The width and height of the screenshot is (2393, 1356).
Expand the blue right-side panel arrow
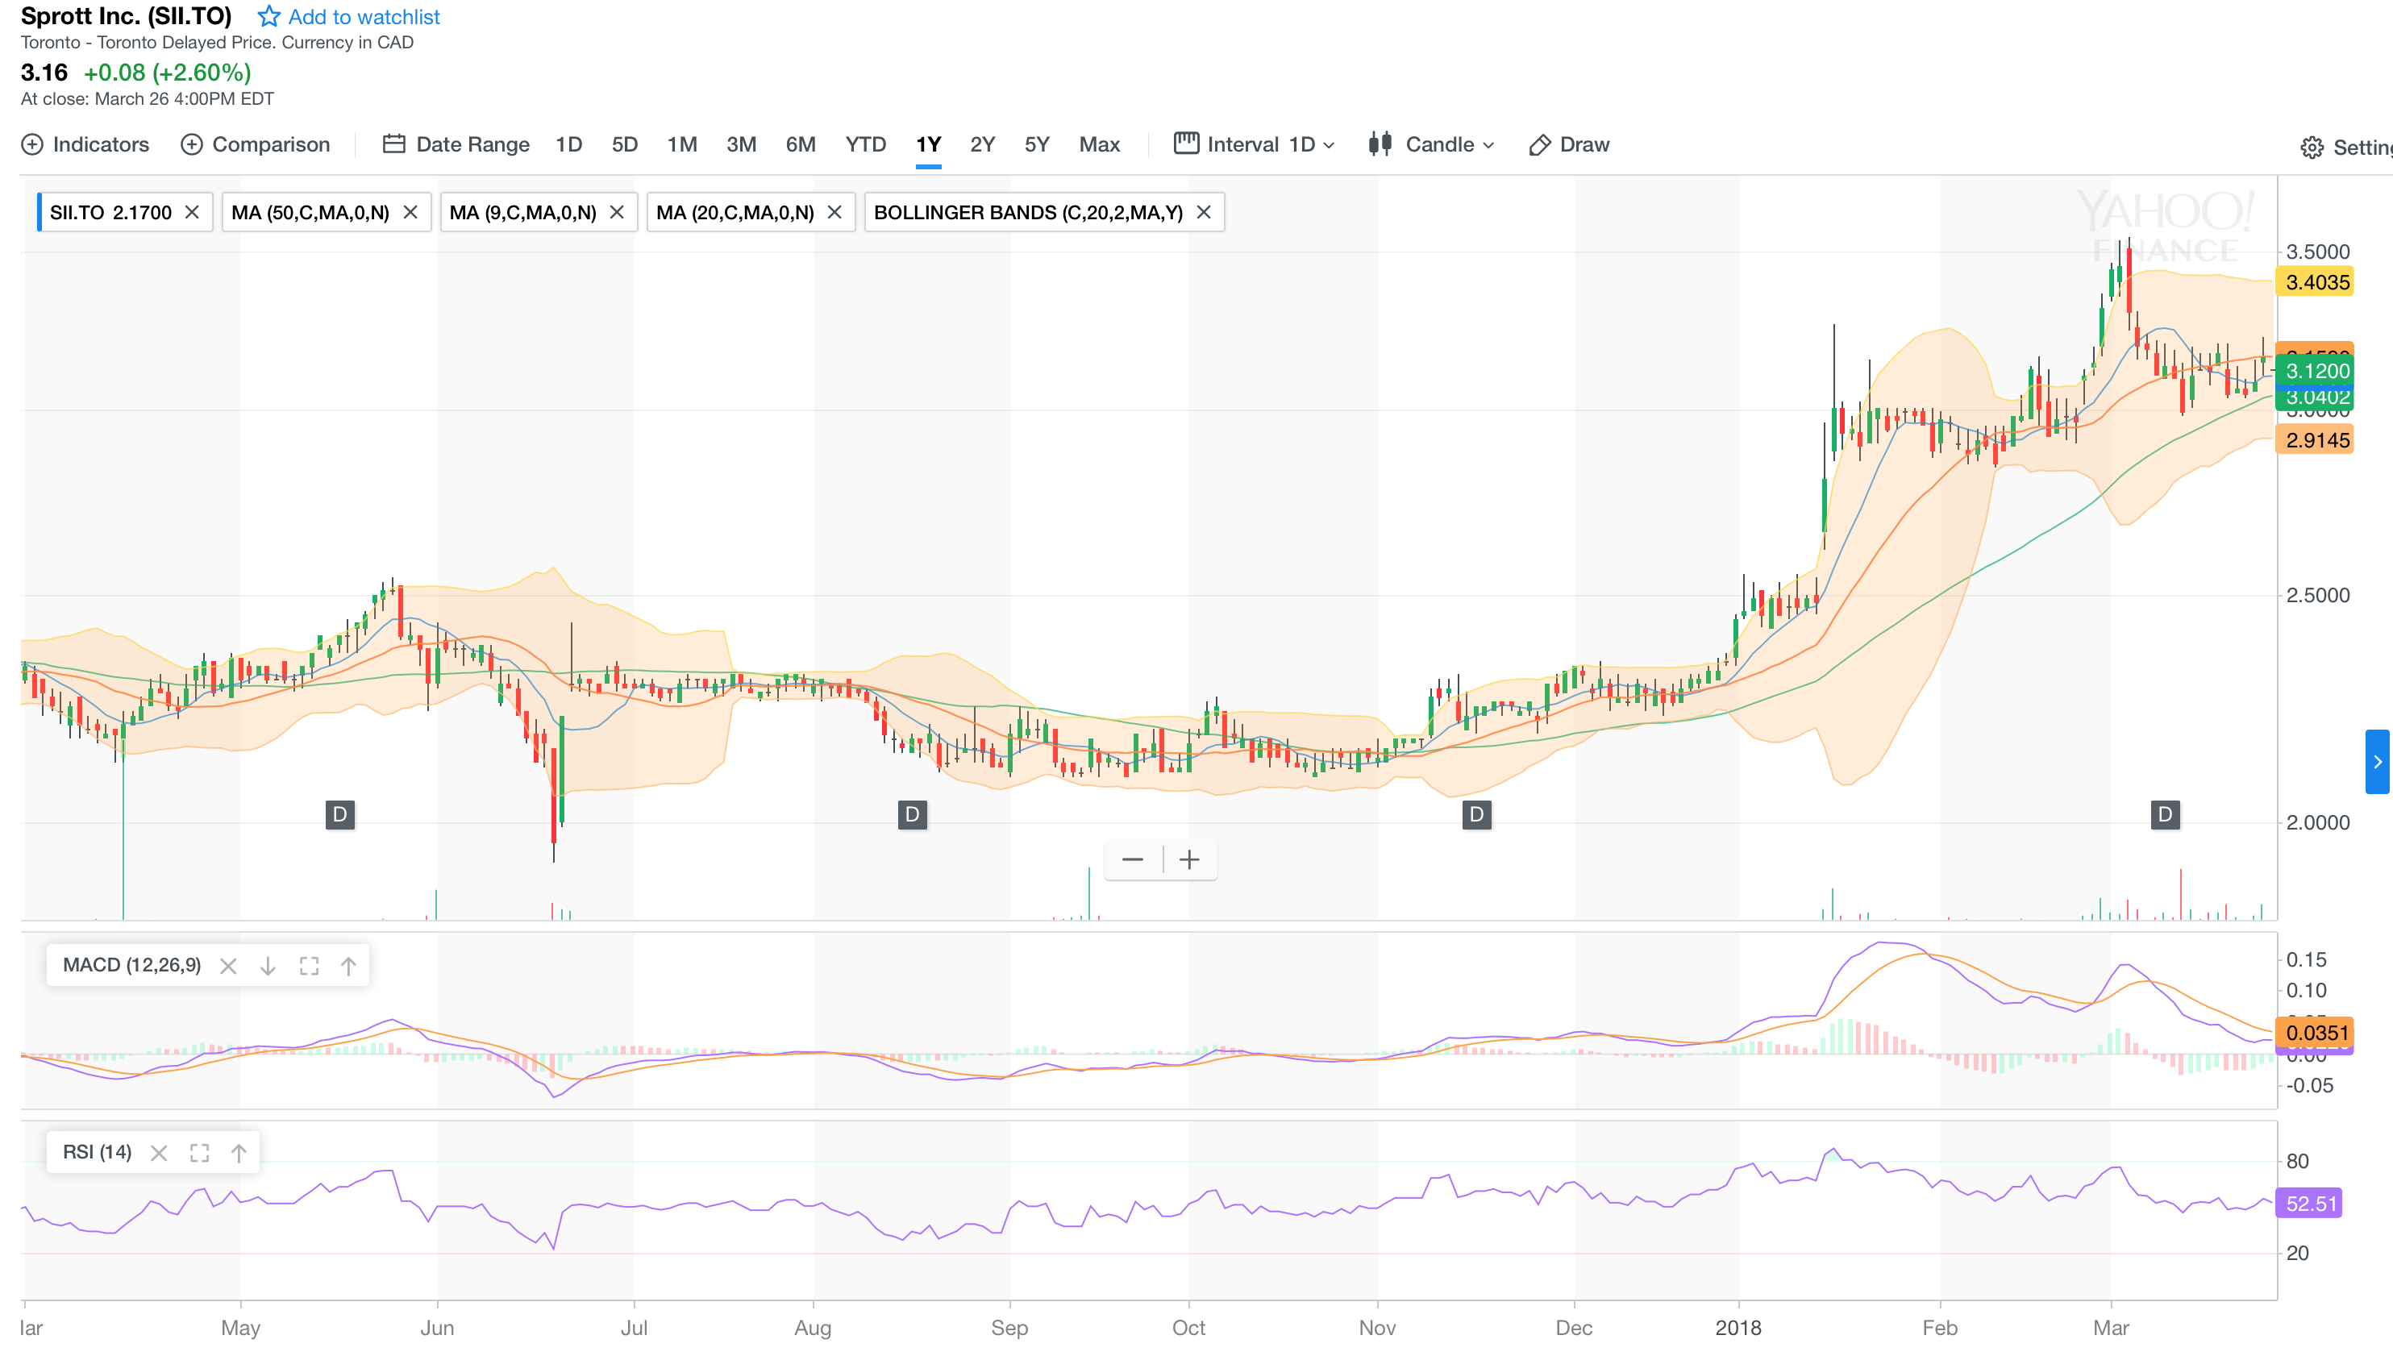2377,762
